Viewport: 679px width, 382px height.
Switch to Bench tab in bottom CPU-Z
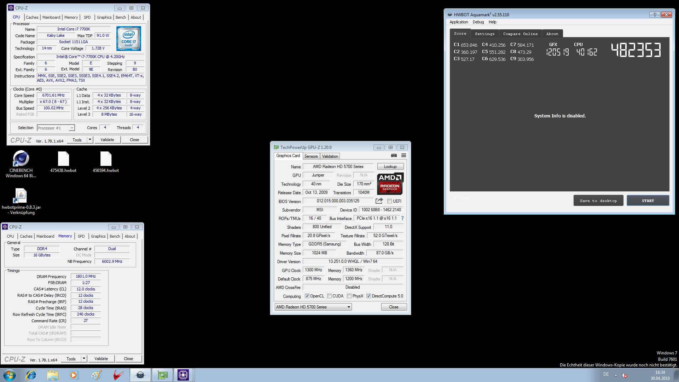coord(115,236)
